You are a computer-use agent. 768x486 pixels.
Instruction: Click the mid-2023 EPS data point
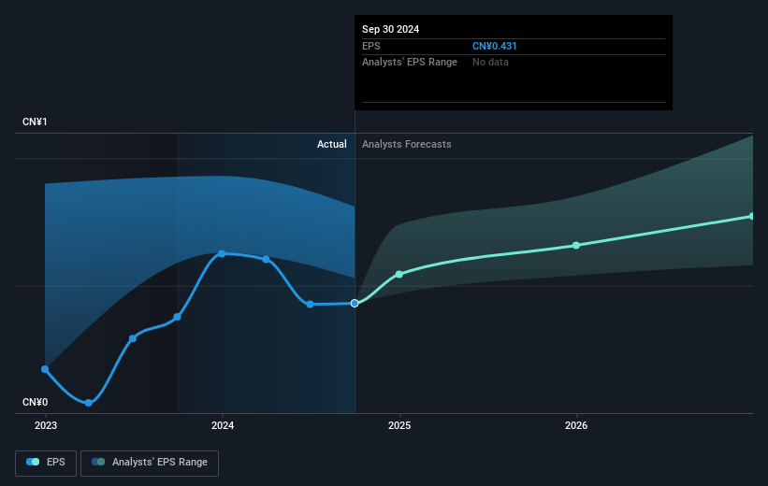click(133, 338)
